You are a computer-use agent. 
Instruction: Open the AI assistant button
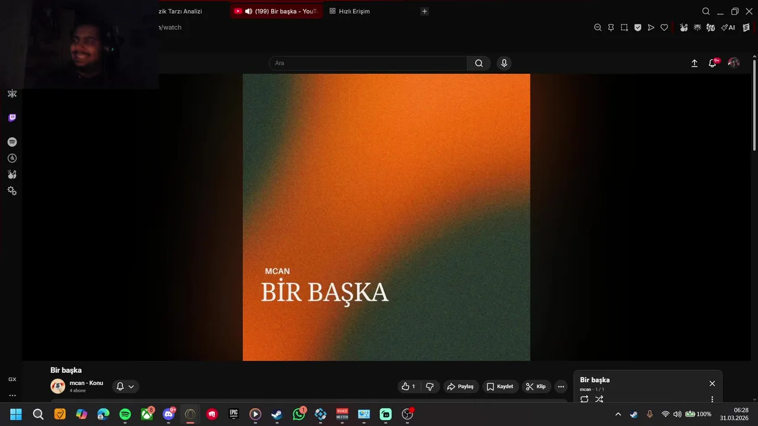[x=728, y=28]
